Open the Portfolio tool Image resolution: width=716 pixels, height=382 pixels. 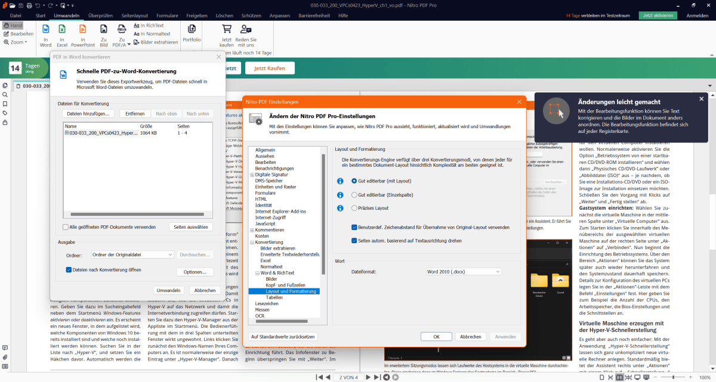(x=192, y=33)
